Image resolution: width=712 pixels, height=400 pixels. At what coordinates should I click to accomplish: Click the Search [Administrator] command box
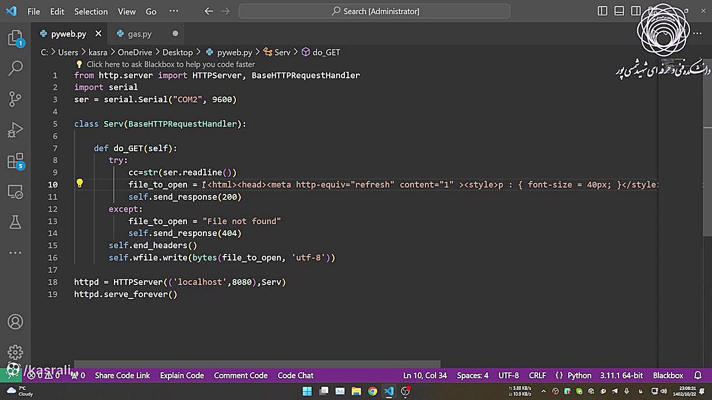tap(374, 11)
